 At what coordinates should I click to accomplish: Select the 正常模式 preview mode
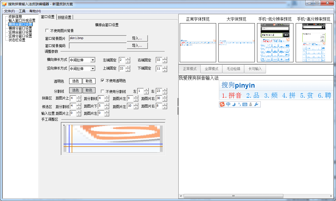tap(190, 69)
